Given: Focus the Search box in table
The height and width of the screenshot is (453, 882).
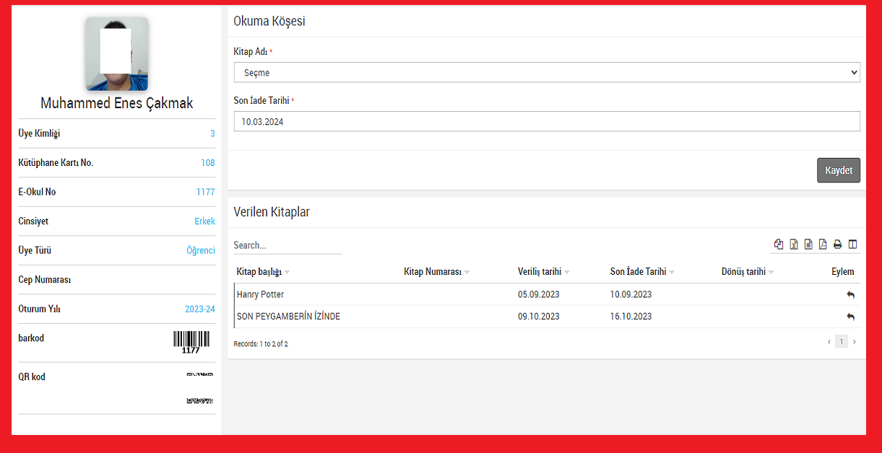Looking at the screenshot, I should coord(287,245).
